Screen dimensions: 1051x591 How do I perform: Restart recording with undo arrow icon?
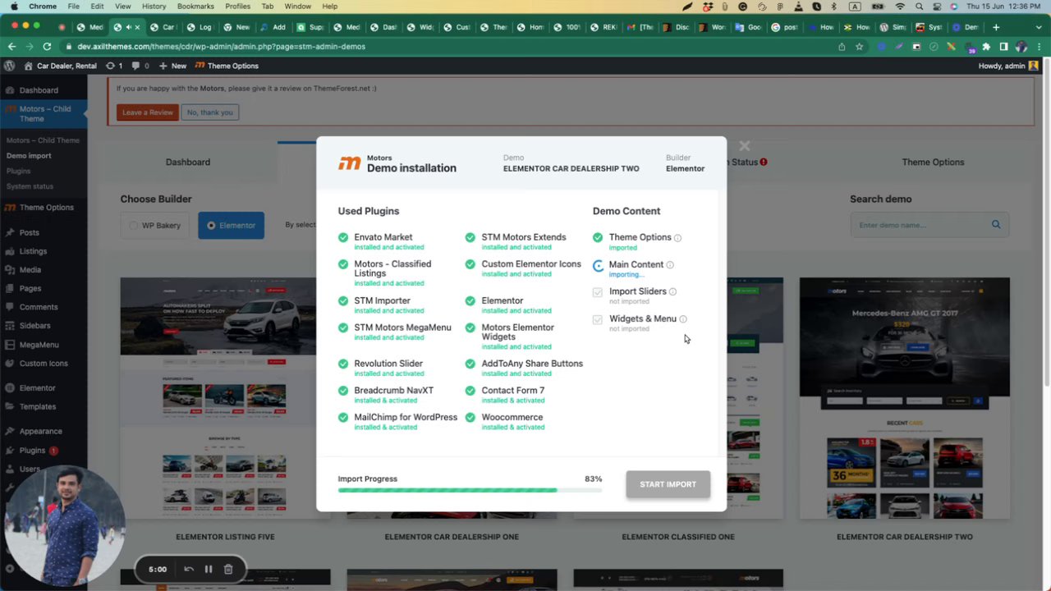point(189,569)
